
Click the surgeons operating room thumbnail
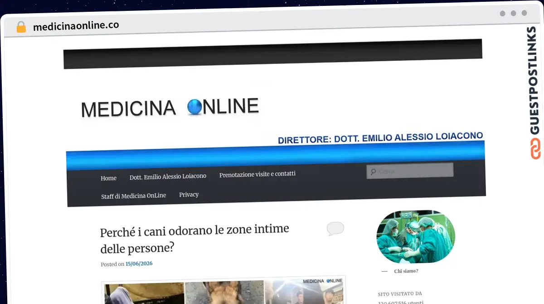[x=416, y=236]
